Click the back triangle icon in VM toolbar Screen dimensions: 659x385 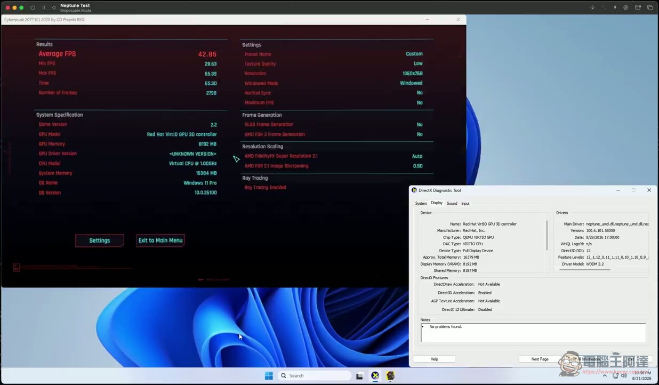pyautogui.click(x=53, y=7)
